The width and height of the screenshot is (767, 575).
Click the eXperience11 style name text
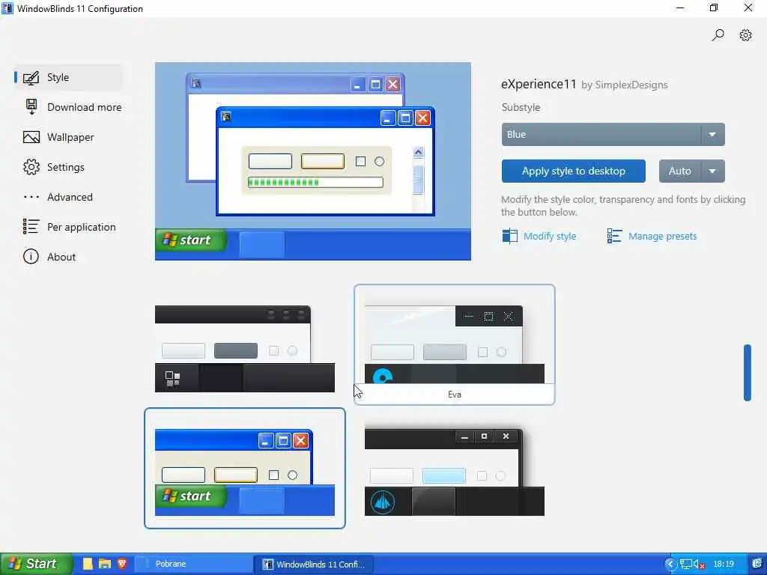tap(539, 84)
